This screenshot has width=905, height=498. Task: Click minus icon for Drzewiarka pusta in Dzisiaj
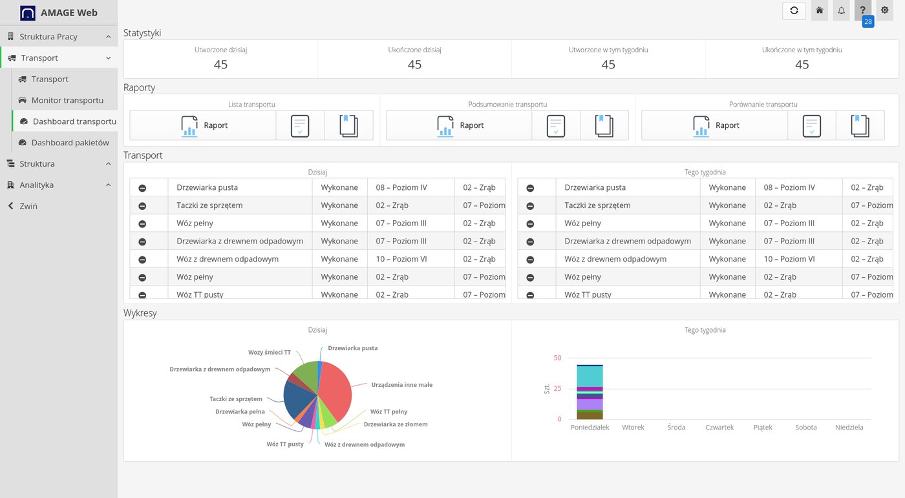point(142,188)
